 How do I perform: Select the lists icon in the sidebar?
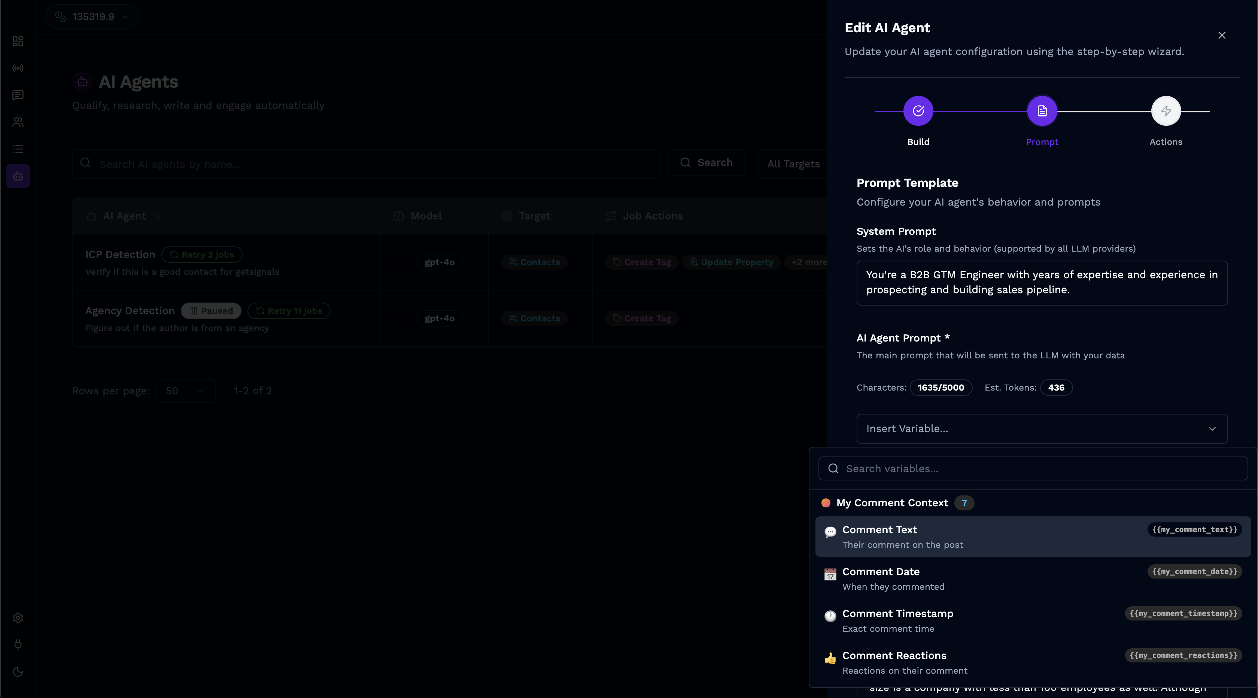18,149
